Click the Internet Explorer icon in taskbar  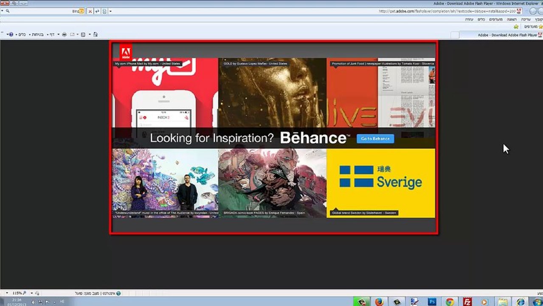[520, 302]
